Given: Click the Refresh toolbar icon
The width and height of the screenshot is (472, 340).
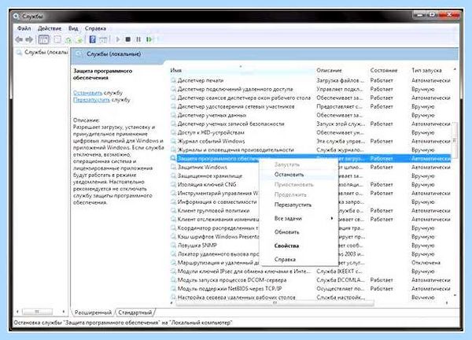Looking at the screenshot, I should (68, 39).
